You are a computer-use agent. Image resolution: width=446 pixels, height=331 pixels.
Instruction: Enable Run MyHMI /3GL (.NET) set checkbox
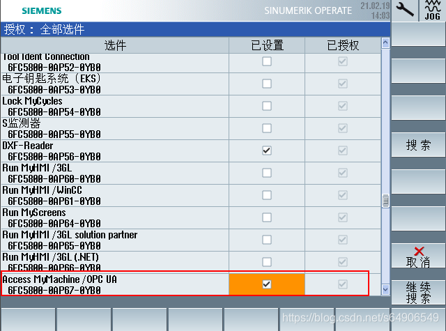(x=266, y=262)
